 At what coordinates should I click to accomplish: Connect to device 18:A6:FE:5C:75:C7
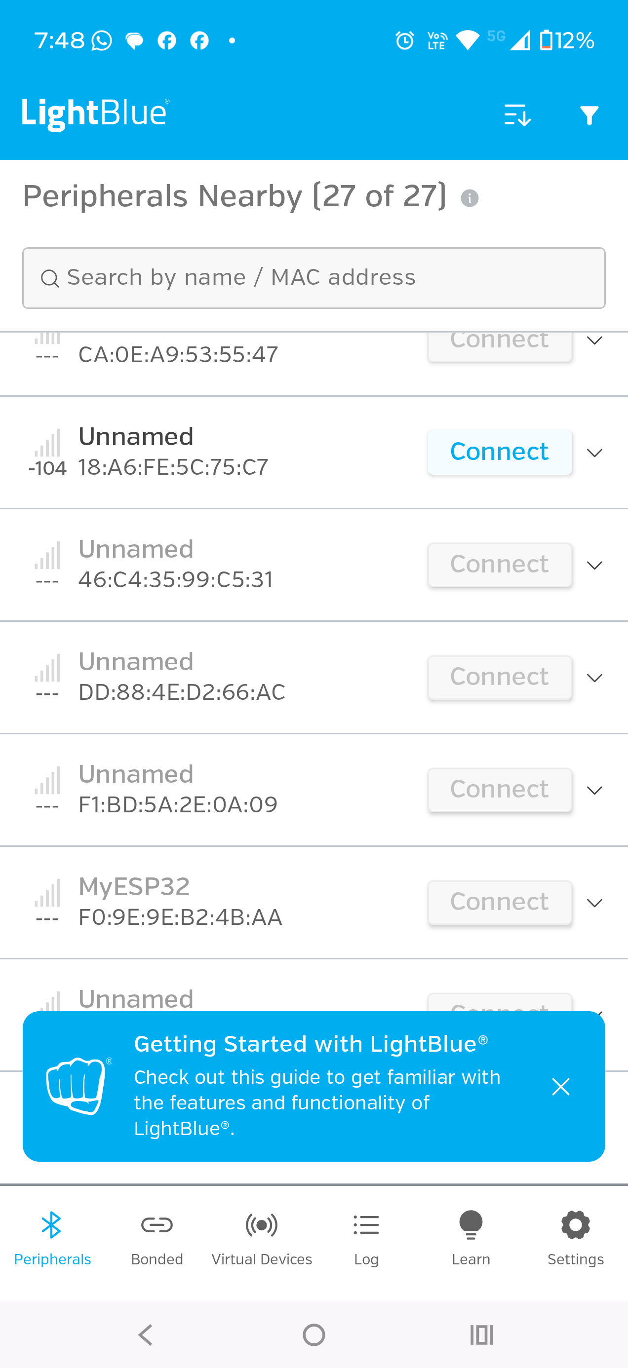(x=500, y=452)
